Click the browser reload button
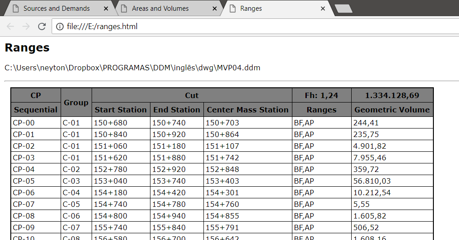This screenshot has height=240, width=459. coord(42,26)
